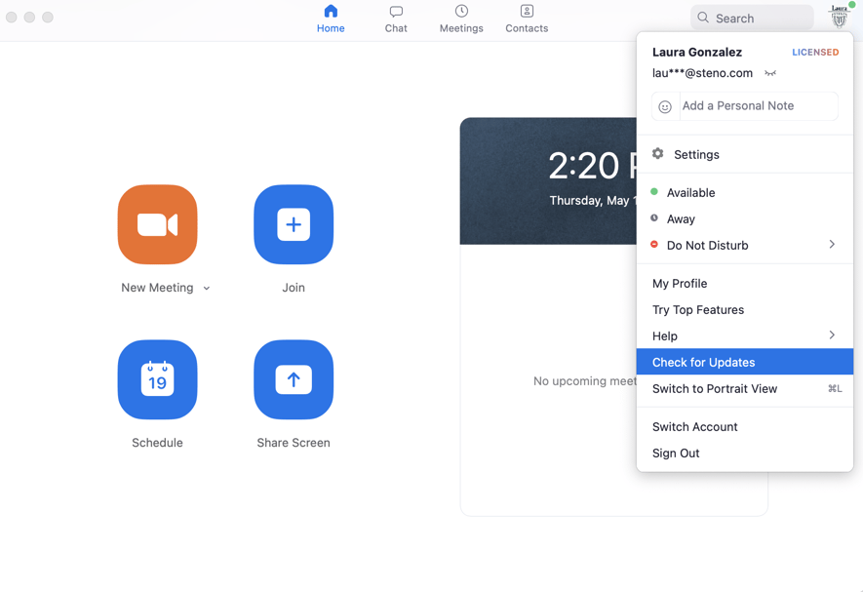Expand the Do Not Disturb duration submenu
The image size is (863, 592).
coord(831,245)
